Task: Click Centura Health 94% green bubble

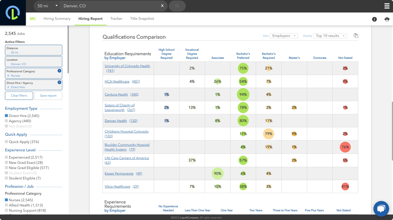Action: [243, 95]
